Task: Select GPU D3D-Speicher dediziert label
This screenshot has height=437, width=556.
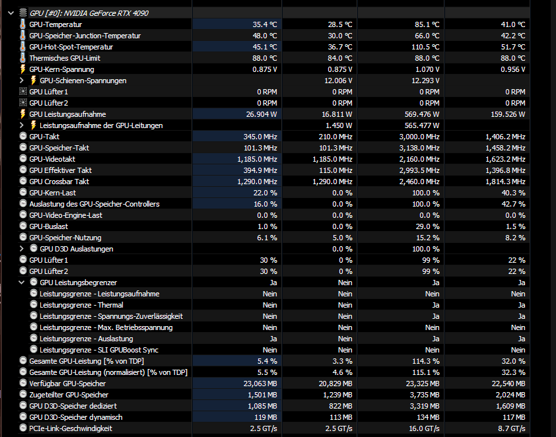Action: (x=73, y=406)
